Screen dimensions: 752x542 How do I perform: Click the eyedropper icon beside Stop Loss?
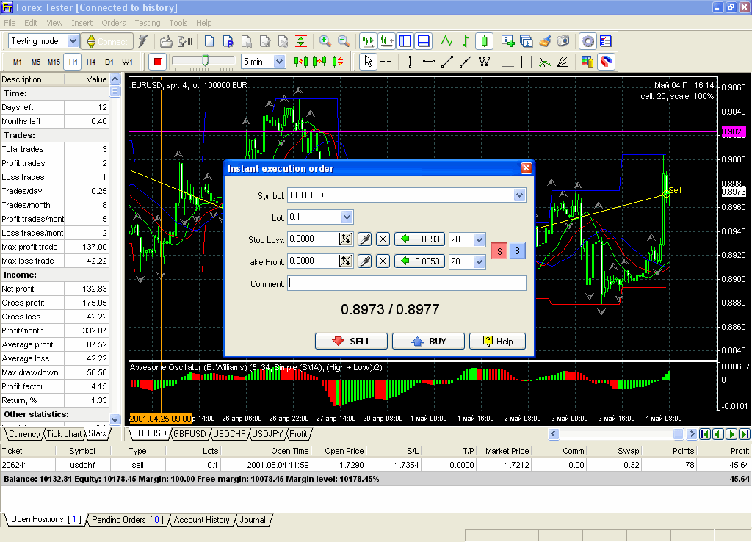(364, 239)
